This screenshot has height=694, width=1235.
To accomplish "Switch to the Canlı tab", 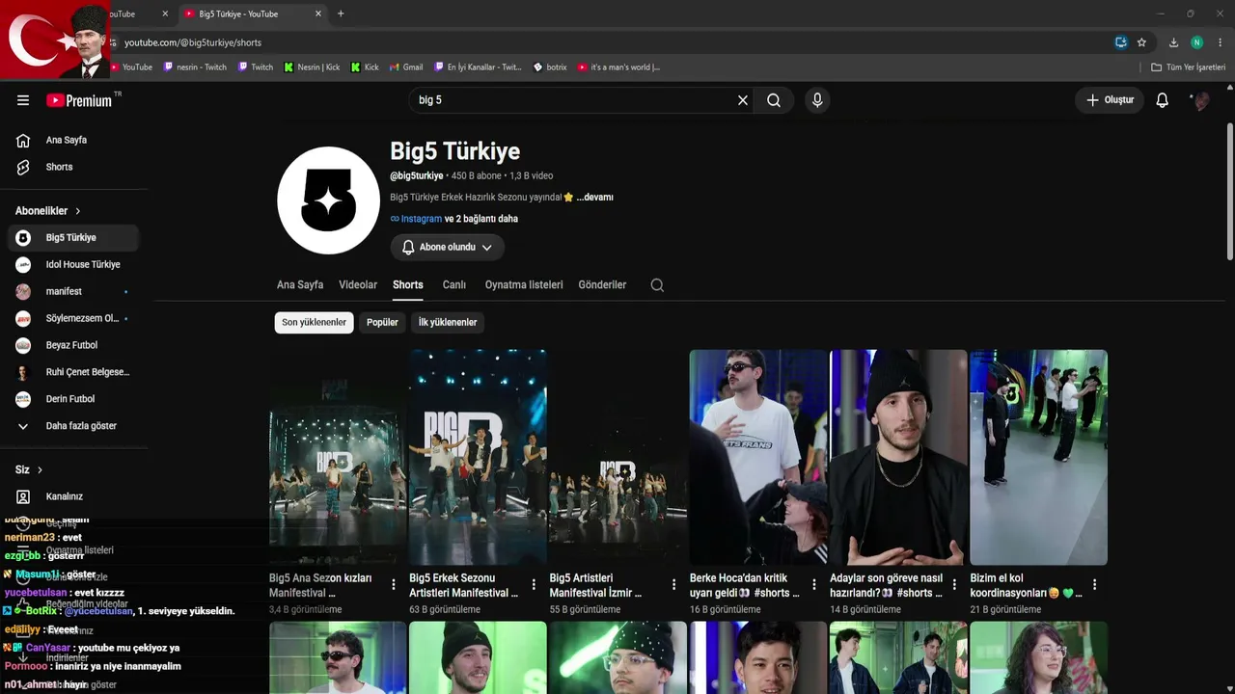I will pos(454,285).
